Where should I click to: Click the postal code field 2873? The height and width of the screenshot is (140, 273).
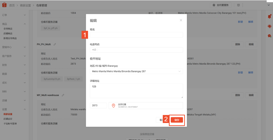click(x=98, y=106)
